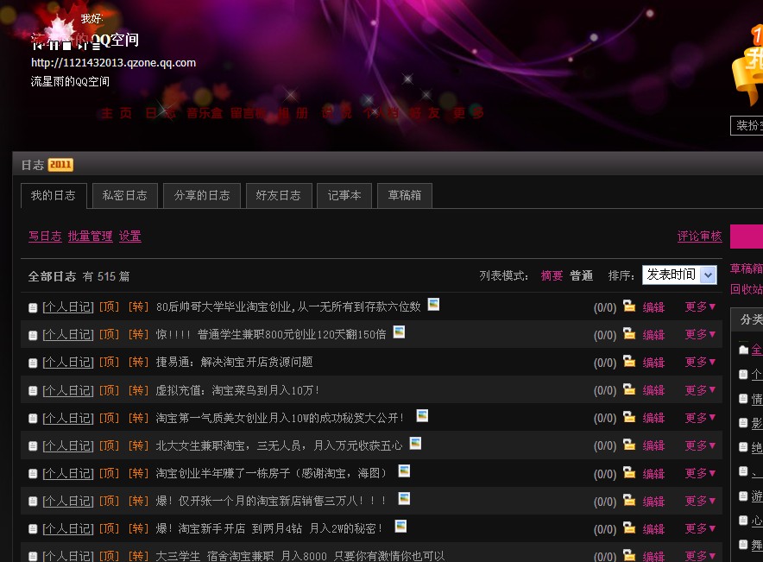Viewport: 763px width, 562px height.
Task: Click picture icon after 仅开张一个月 title
Action: [404, 499]
